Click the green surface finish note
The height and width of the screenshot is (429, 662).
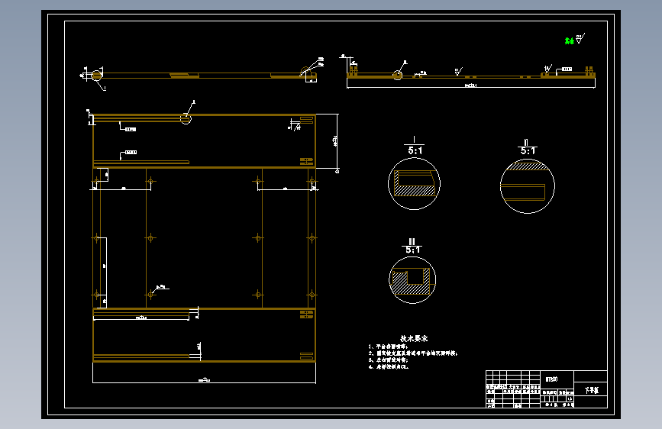[x=569, y=40]
